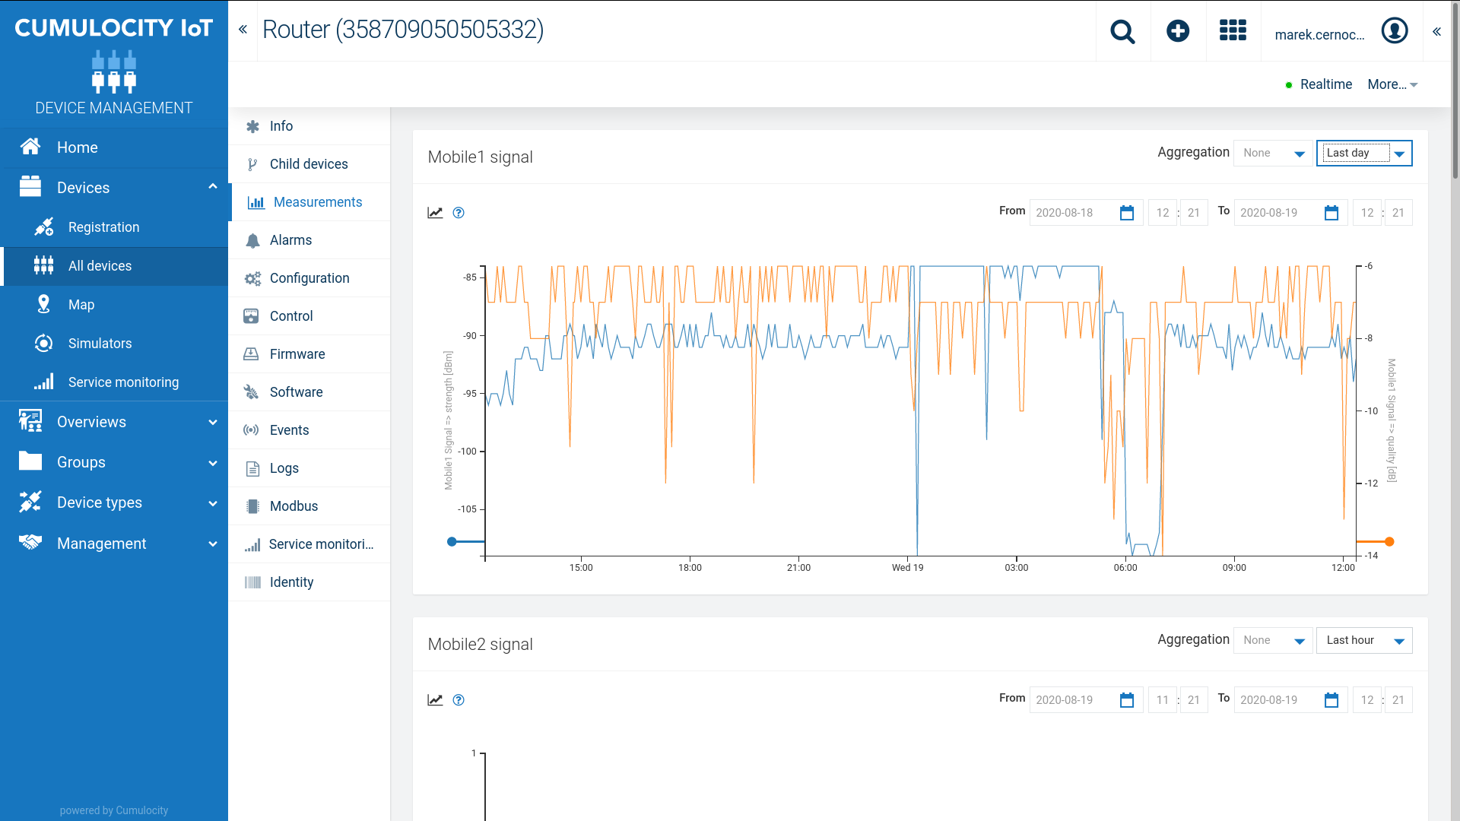
Task: Open Mobile2 Aggregation None dropdown
Action: tap(1273, 640)
